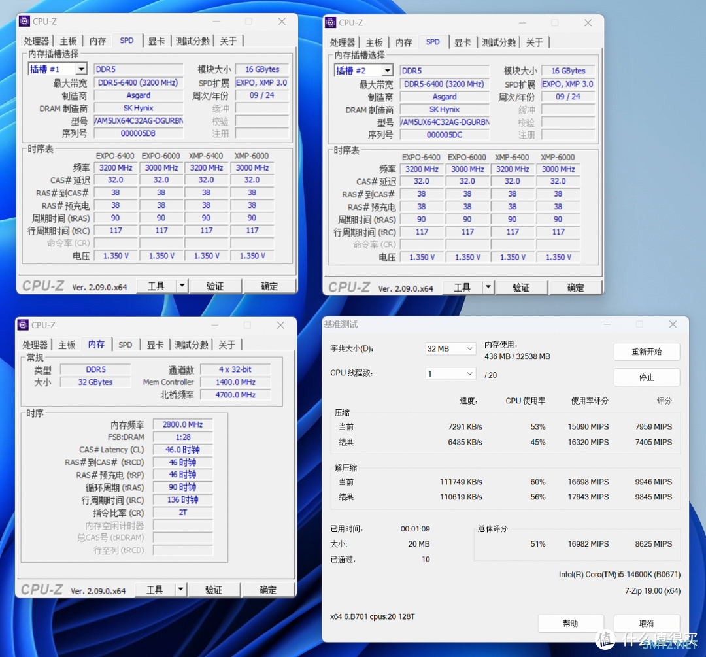Click the 1400.0 MHz Mem Controller value

tap(235, 382)
